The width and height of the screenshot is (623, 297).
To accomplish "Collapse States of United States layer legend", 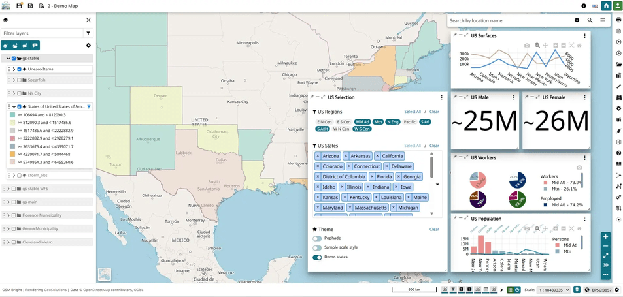I will [x=14, y=106].
